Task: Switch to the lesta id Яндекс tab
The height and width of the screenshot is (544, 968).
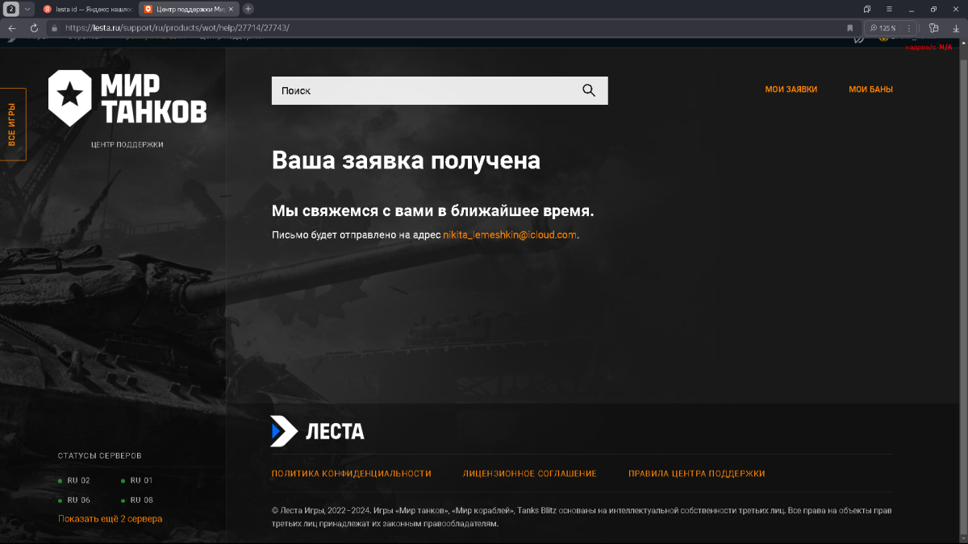Action: click(x=88, y=9)
